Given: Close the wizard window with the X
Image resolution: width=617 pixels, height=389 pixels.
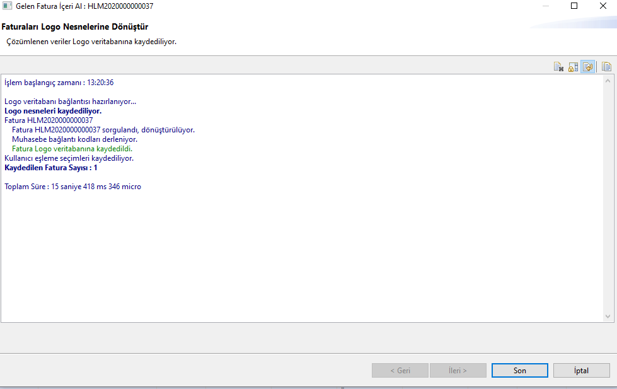Looking at the screenshot, I should click(603, 6).
